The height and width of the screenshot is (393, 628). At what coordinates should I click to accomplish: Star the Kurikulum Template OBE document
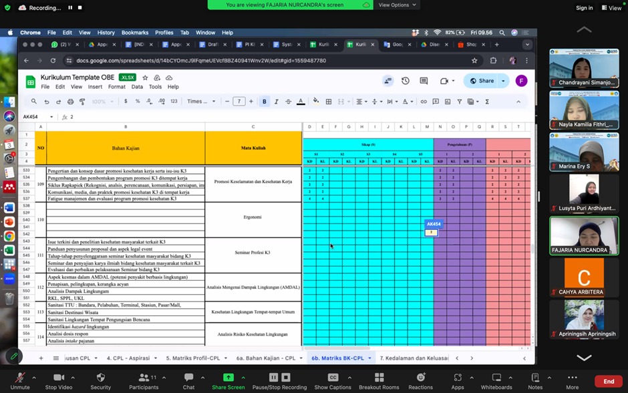pos(145,78)
